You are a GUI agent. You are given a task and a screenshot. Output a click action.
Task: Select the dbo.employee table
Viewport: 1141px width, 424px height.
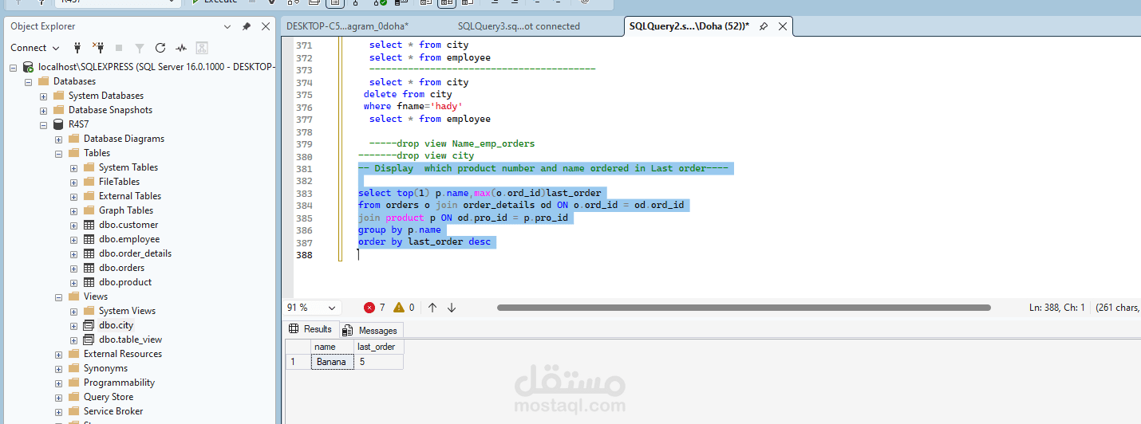click(129, 239)
